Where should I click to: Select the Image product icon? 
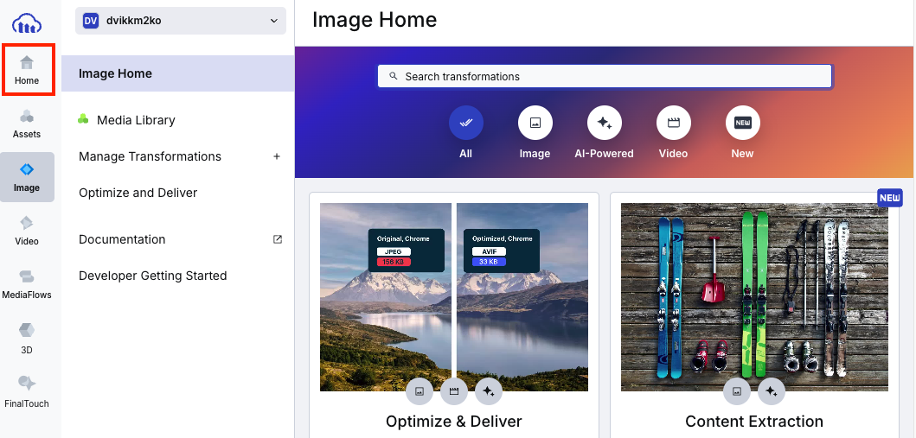[27, 177]
